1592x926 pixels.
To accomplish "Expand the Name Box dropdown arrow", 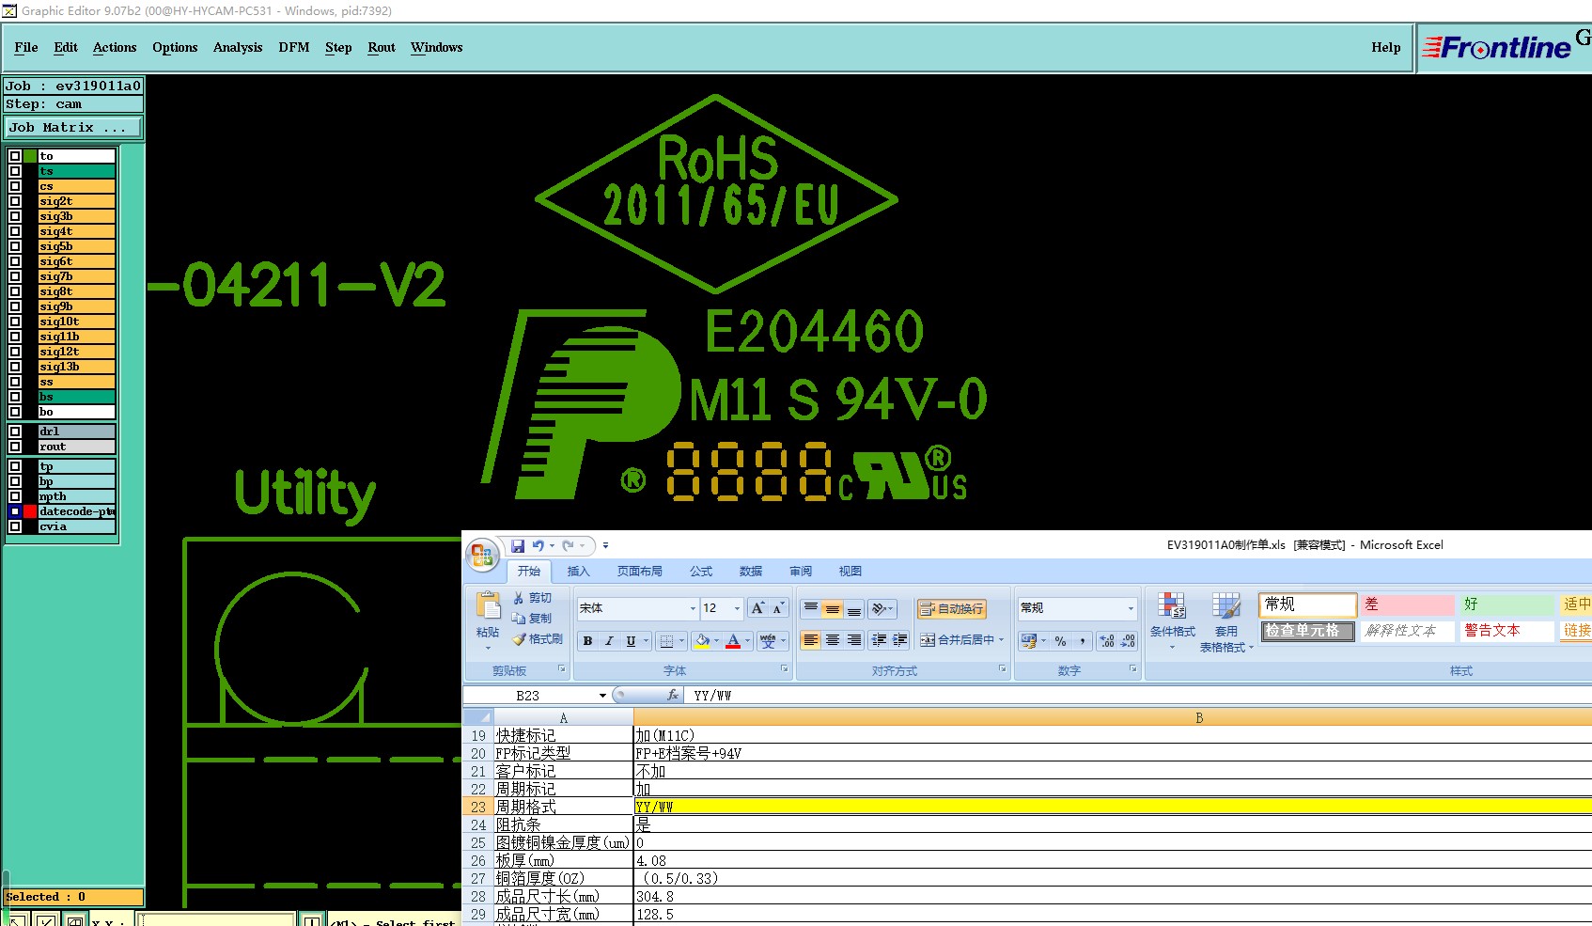I will coord(602,696).
